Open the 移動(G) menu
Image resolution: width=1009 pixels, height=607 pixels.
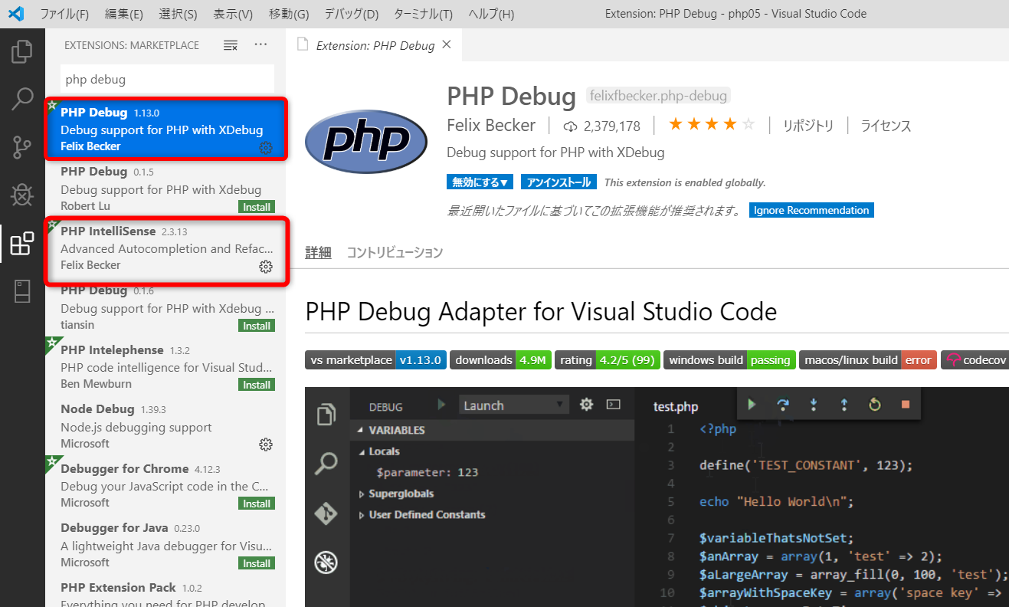click(x=289, y=14)
